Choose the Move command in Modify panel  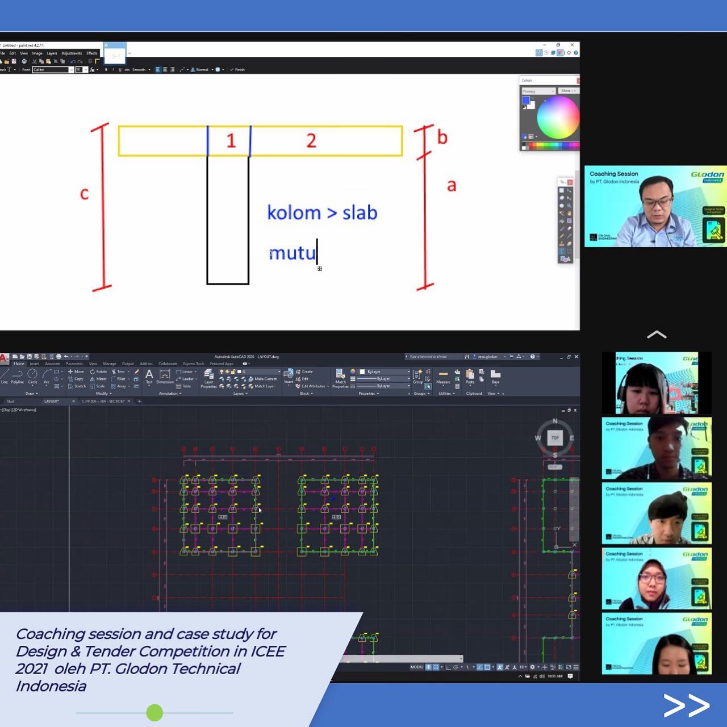click(76, 371)
